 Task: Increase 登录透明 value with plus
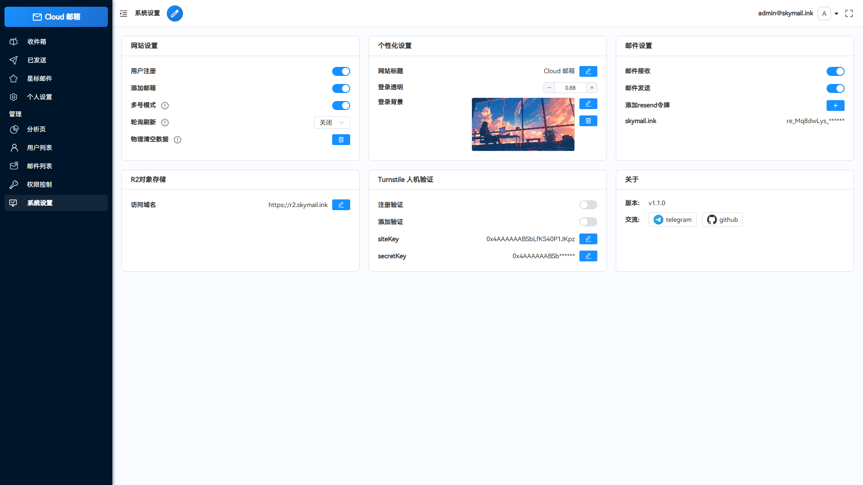pos(592,88)
